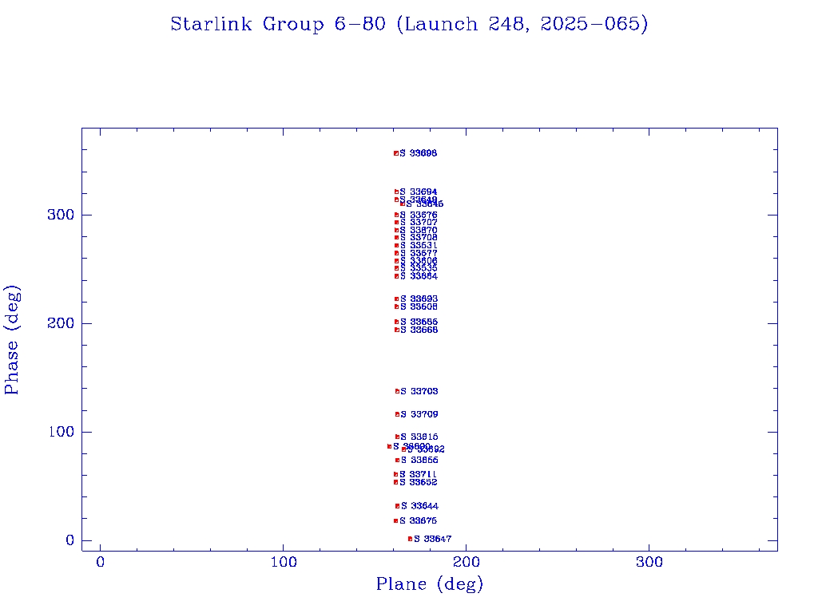Screen dimensions: 818x613
Task: Click the Phase (deg) y-axis label
Action: click(12, 340)
